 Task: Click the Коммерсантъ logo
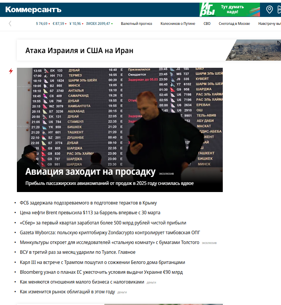click(33, 9)
